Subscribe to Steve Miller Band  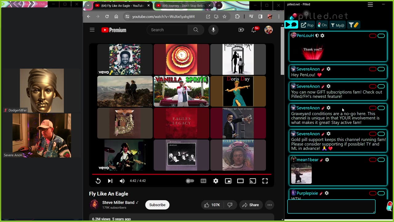[x=157, y=205]
